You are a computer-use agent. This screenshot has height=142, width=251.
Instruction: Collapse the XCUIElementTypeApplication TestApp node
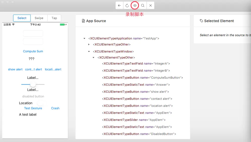tap(84, 38)
